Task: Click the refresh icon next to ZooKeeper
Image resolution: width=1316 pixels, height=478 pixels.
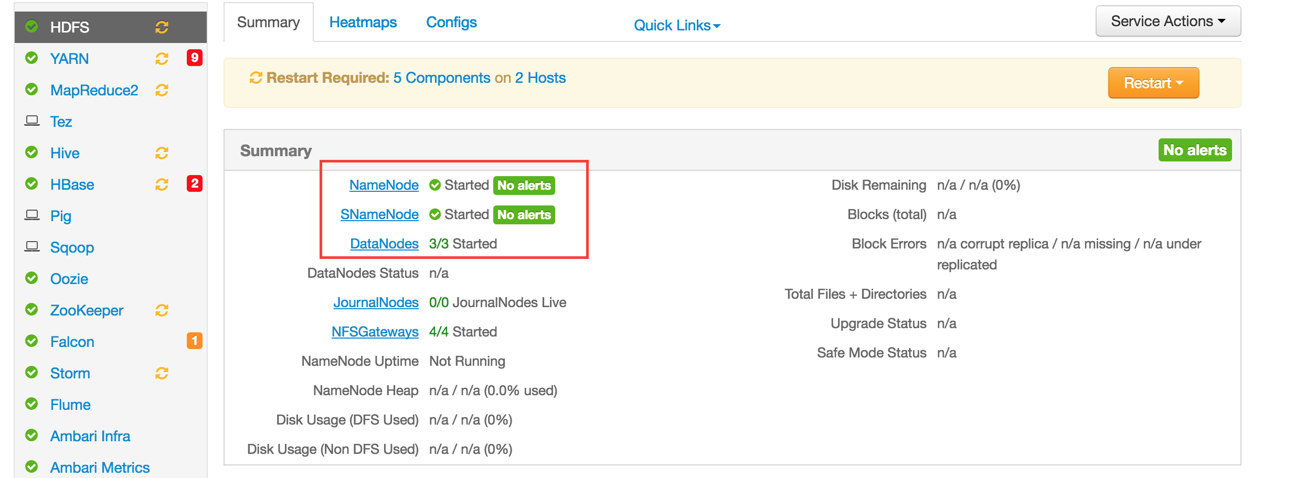Action: pos(161,310)
